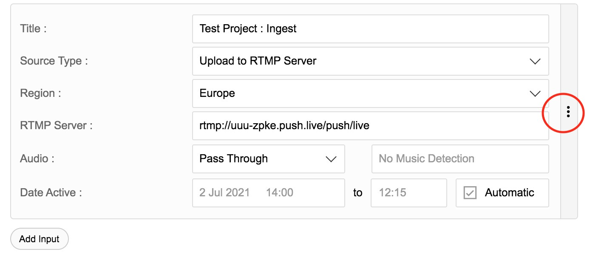The image size is (590, 266).
Task: Expand the Region dropdown showing Europe
Action: (370, 93)
